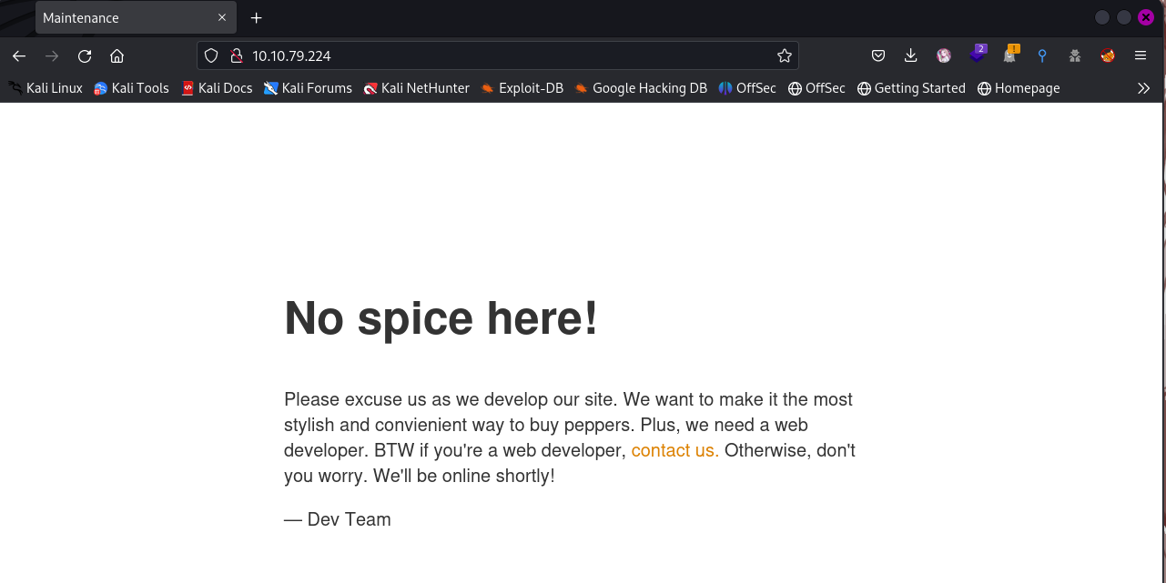Click the red crossed-out cookie extension icon
Screen dimensions: 1166x583
[x=1108, y=55]
